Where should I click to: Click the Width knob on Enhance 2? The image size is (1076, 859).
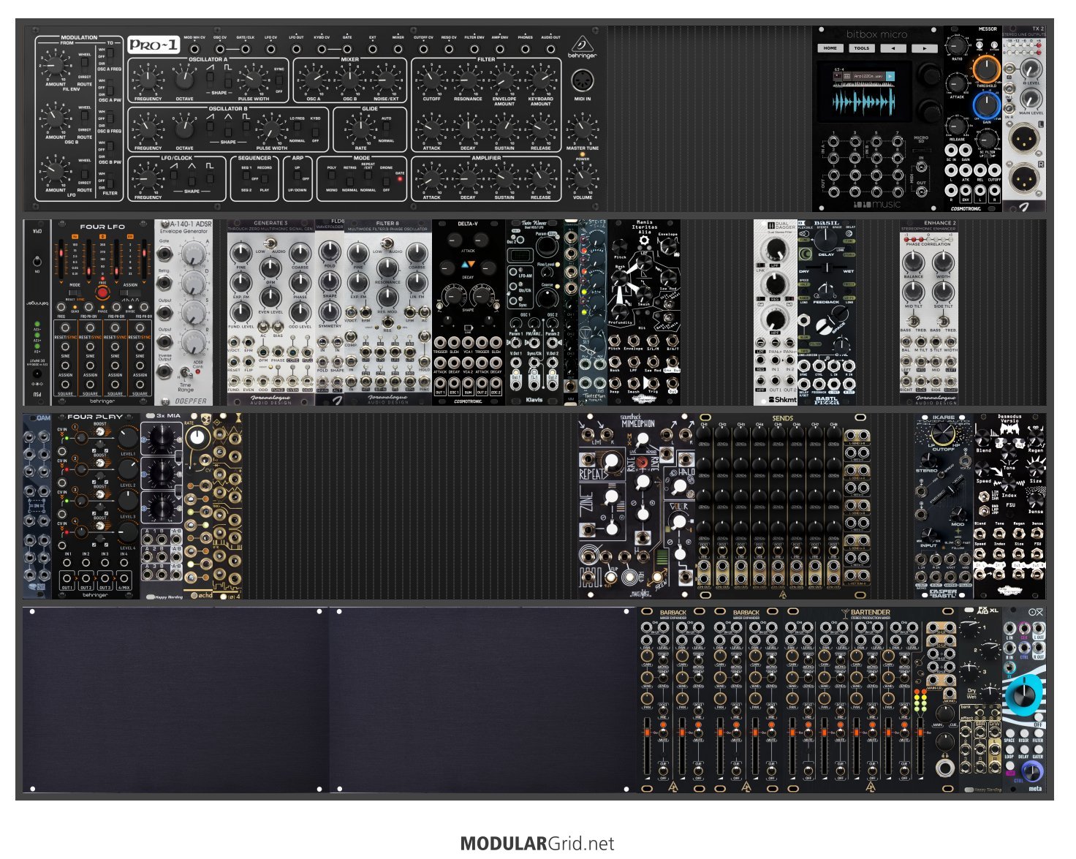click(944, 263)
